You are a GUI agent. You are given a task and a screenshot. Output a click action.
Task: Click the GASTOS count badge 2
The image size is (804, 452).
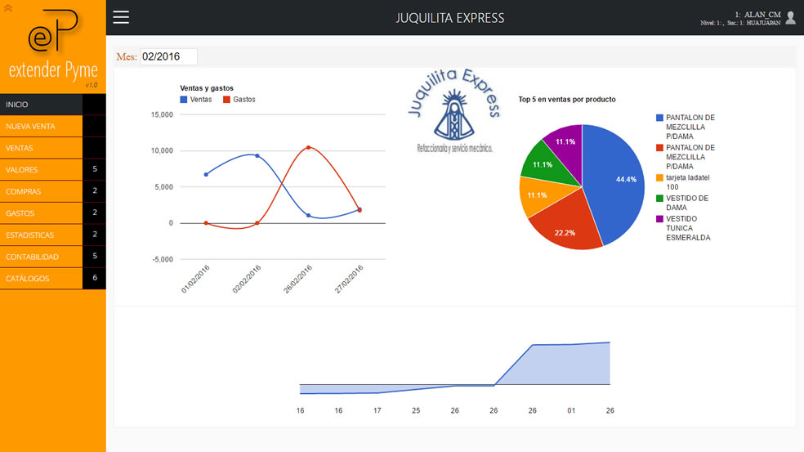coord(94,213)
